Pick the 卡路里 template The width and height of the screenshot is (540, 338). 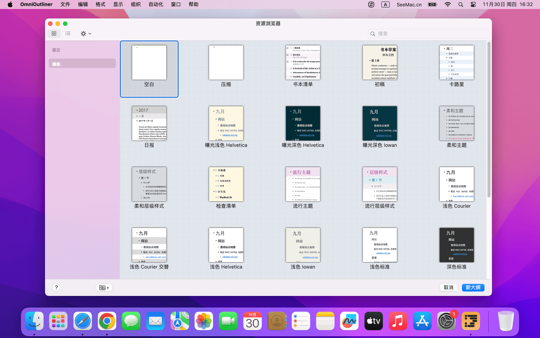pos(457,62)
